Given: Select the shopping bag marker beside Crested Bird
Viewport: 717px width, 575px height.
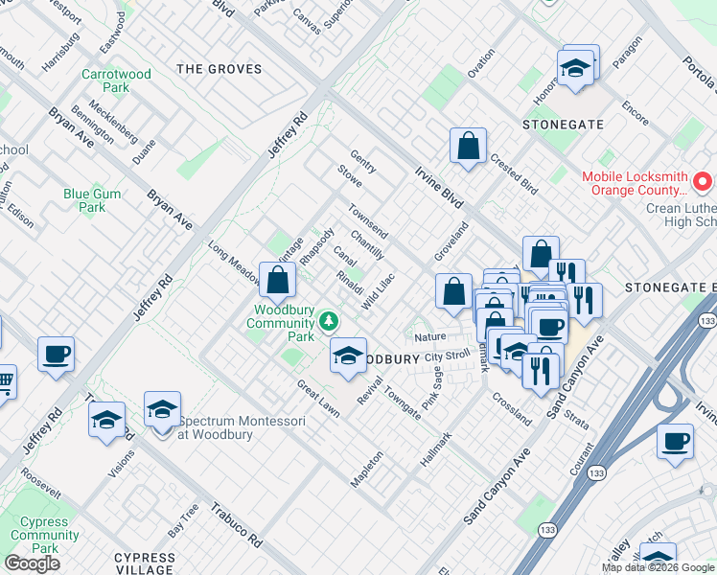Looking at the screenshot, I should (468, 147).
